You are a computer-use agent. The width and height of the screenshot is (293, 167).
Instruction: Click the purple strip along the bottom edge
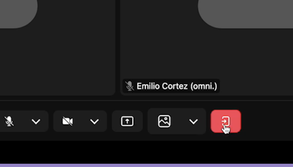click(x=146, y=165)
